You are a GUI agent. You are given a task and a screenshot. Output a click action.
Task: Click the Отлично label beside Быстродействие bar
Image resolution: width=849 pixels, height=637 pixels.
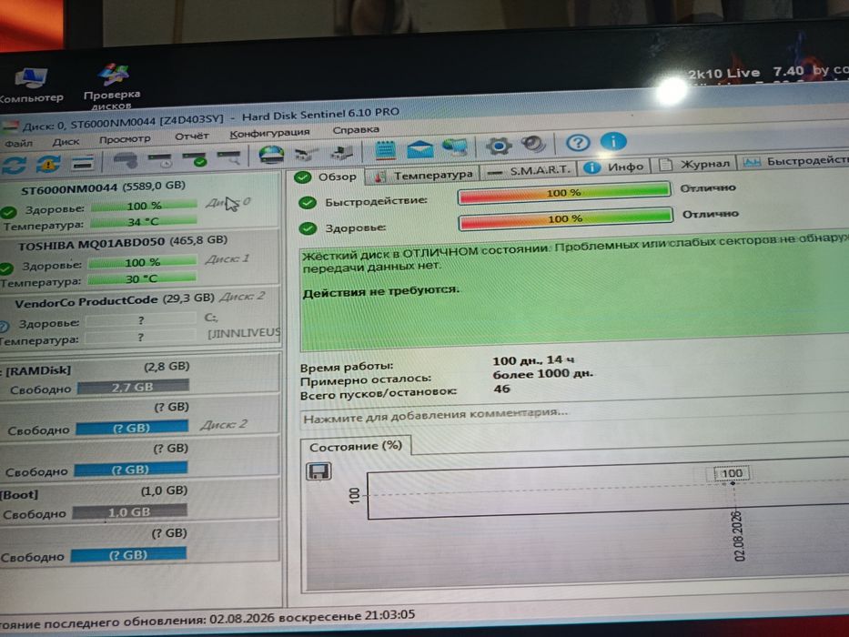coord(708,188)
